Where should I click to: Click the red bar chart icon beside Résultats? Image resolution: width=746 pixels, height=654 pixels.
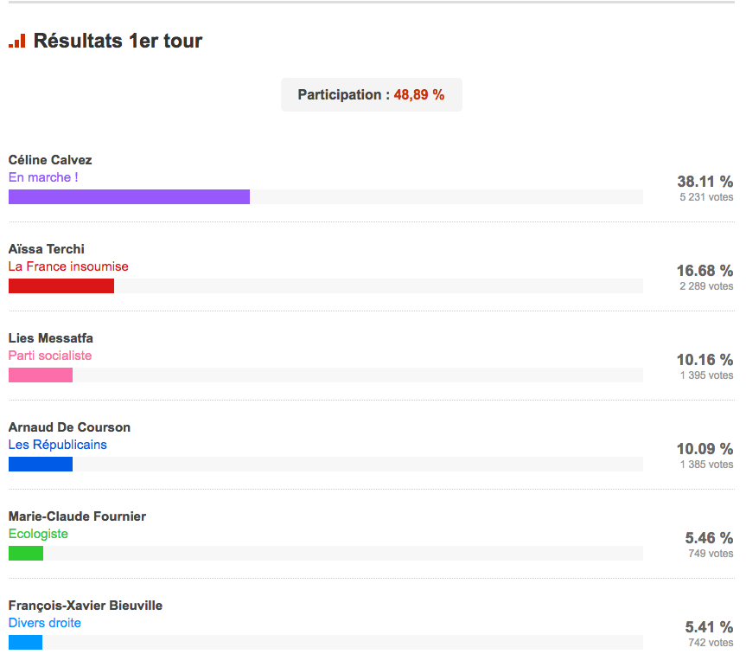16,41
